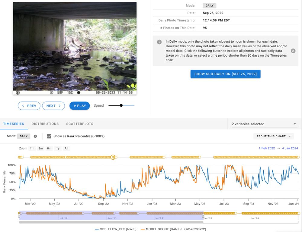The image size is (302, 232).
Task: Set chart zoom to All
Action: 66,148
